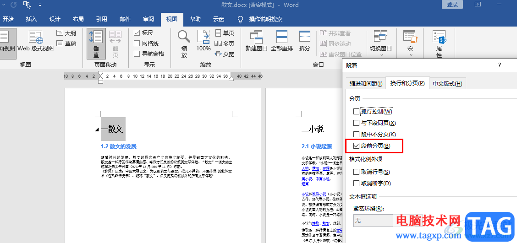This screenshot has width=517, height=243.
Task: Open the Help tab (帮助)
Action: [195, 19]
